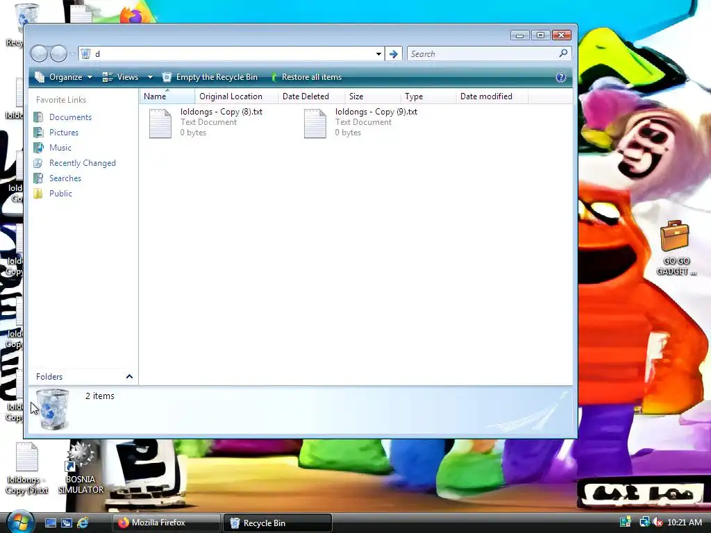The width and height of the screenshot is (711, 533).
Task: Open Documents in Favorite Links
Action: [70, 117]
